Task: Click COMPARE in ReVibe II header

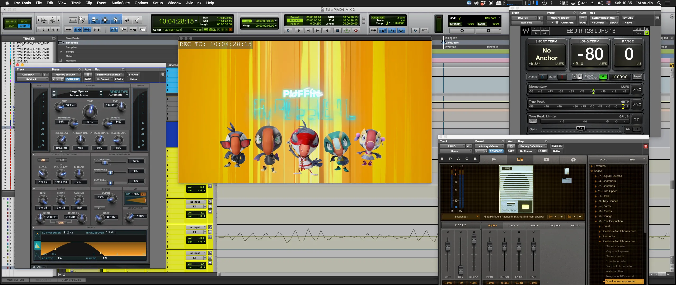Action: tap(72, 79)
